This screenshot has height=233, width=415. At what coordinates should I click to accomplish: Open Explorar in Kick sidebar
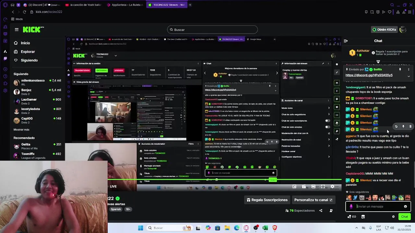[28, 52]
